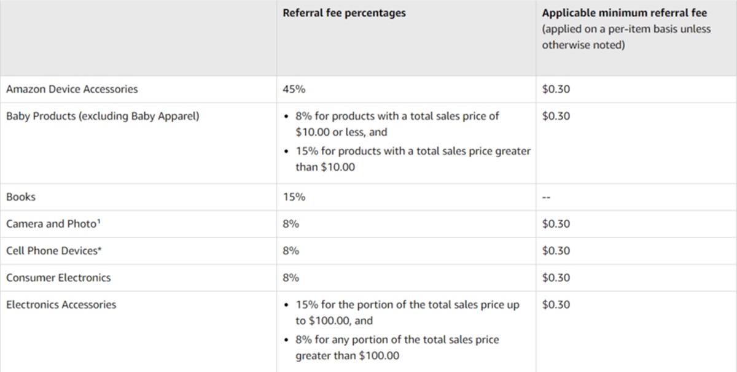Click the Electronics Accessories 8% over-$100 bullet

pos(397,347)
